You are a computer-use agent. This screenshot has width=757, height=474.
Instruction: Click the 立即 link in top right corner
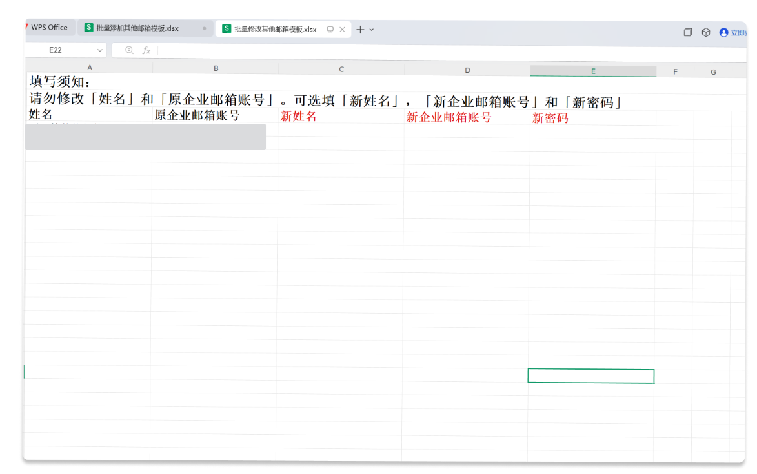pos(738,32)
